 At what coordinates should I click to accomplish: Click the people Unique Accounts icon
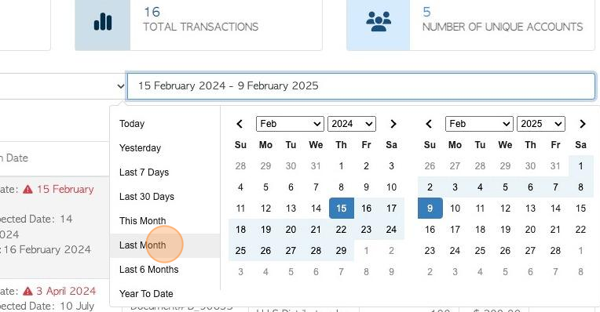[379, 21]
